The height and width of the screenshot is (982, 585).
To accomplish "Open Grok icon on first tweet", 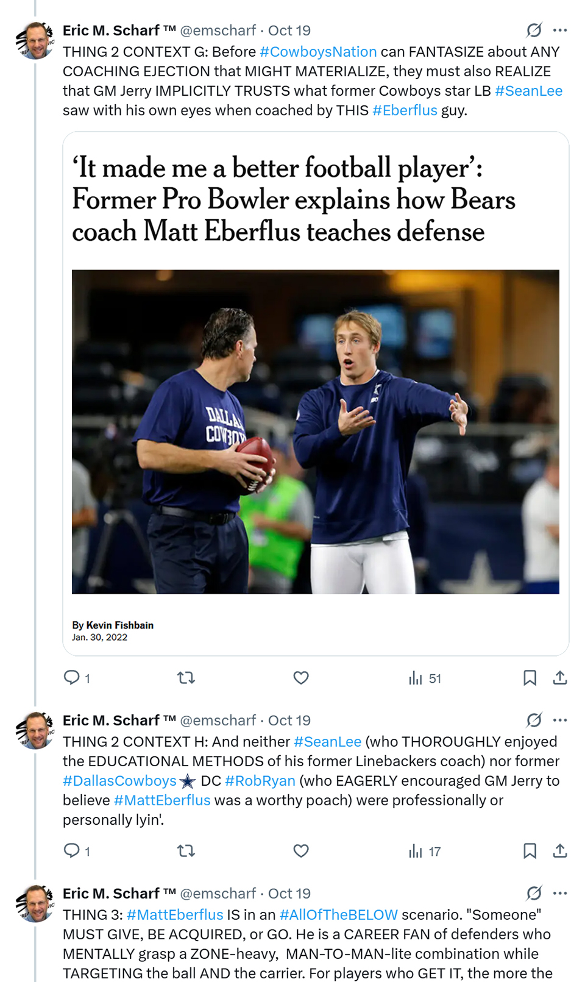I will click(534, 30).
